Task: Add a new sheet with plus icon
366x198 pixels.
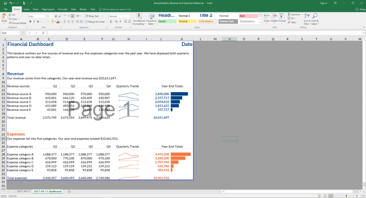Action: 69,192
